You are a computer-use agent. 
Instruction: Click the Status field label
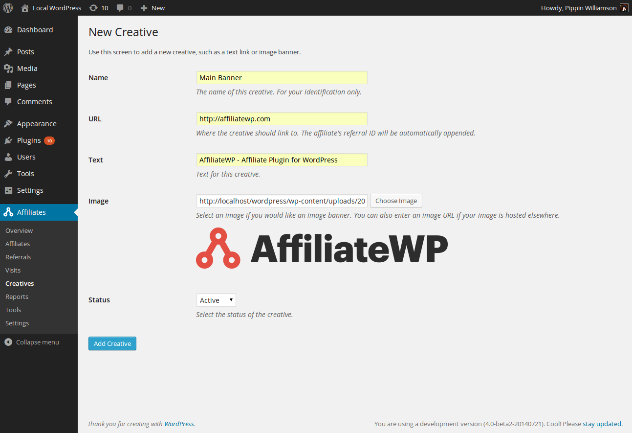[99, 300]
